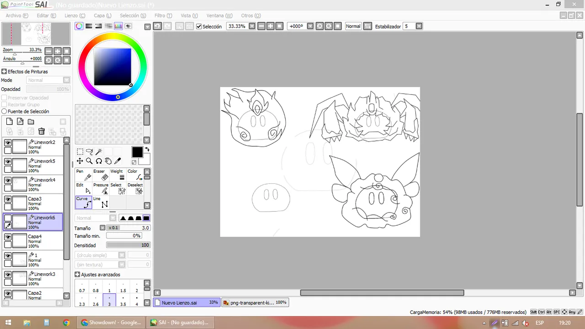Open the Tamaño multiplier dropdown
Viewport: 585px width, 329px height.
[102, 228]
